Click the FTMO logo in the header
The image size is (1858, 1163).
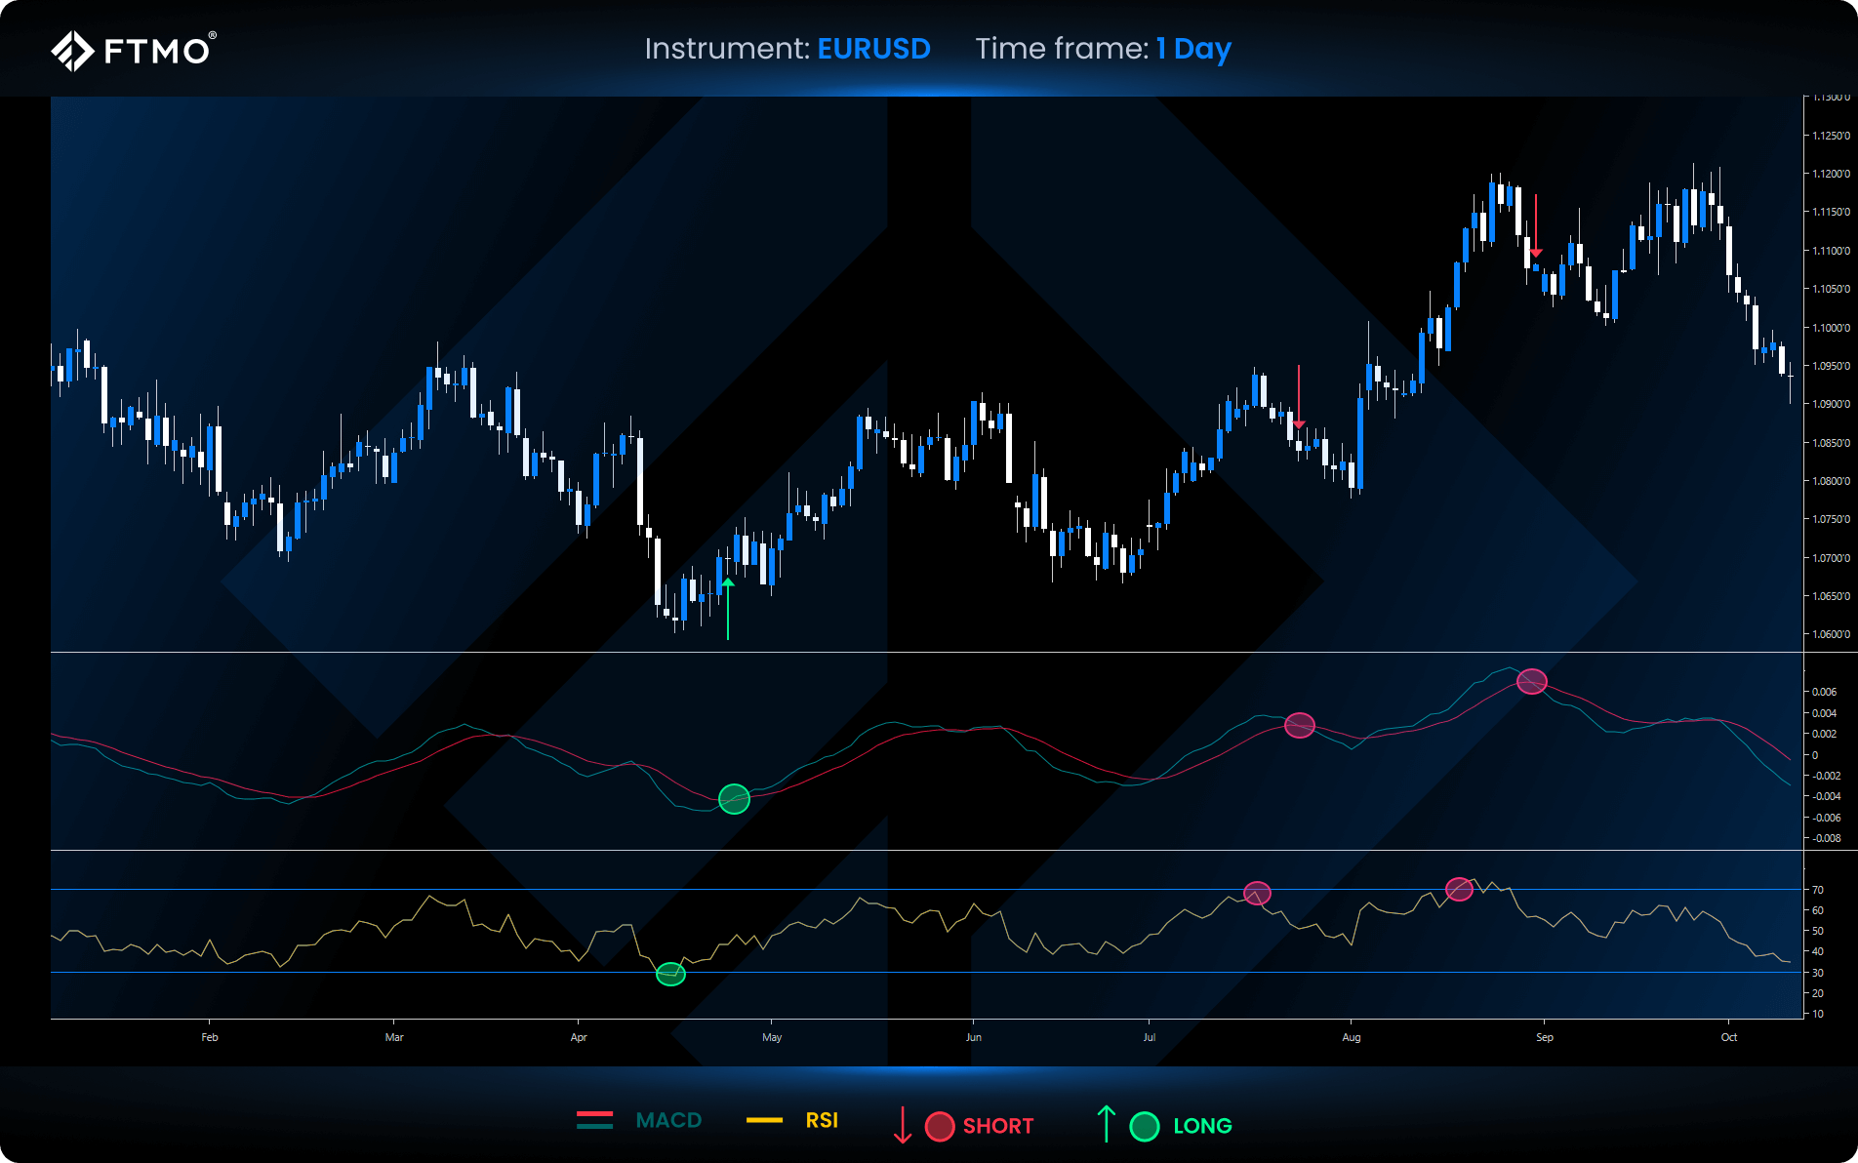click(134, 50)
